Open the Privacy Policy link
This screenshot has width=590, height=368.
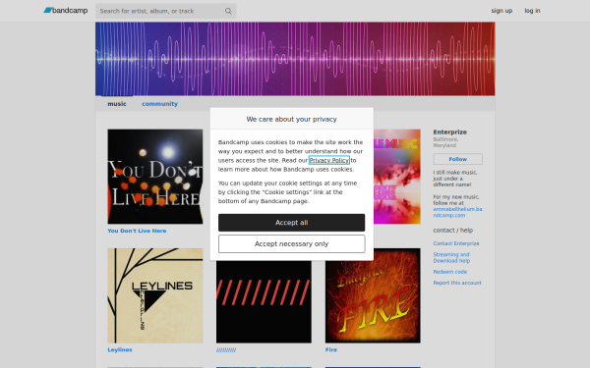click(x=328, y=160)
